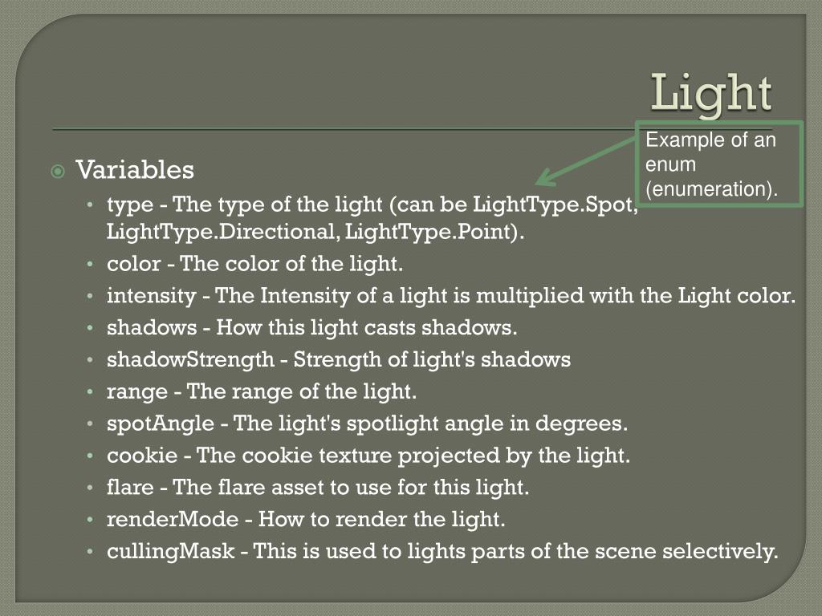
Task: Click the 'intensity' bullet line
Action: [451, 296]
